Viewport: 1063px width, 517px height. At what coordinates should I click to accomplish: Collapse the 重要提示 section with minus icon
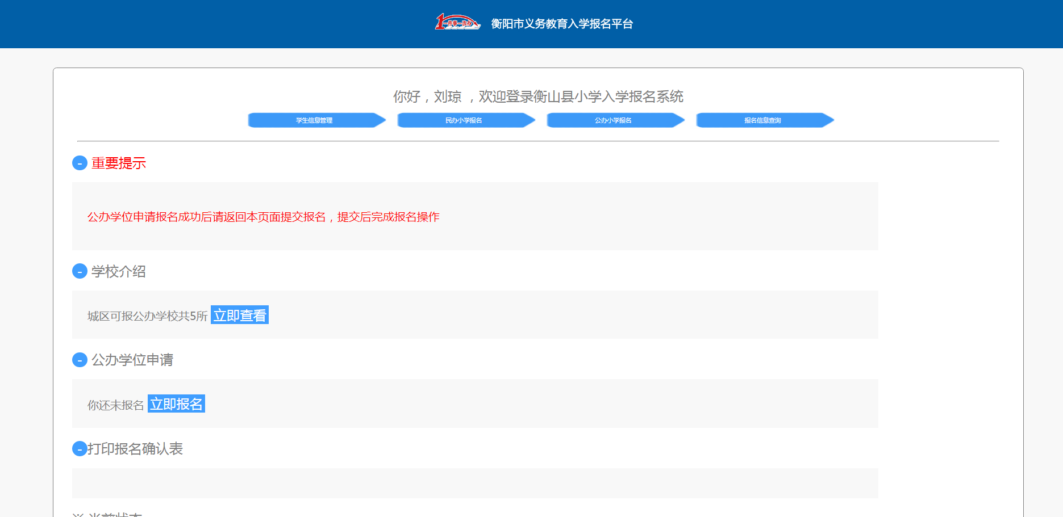(x=80, y=163)
